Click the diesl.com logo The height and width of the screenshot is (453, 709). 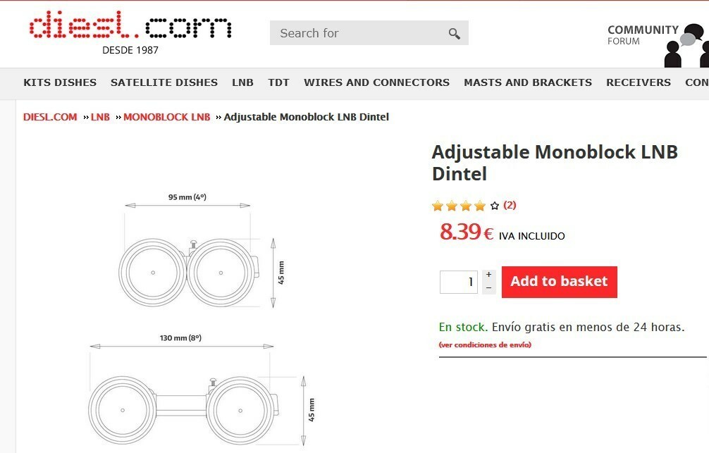click(x=130, y=27)
